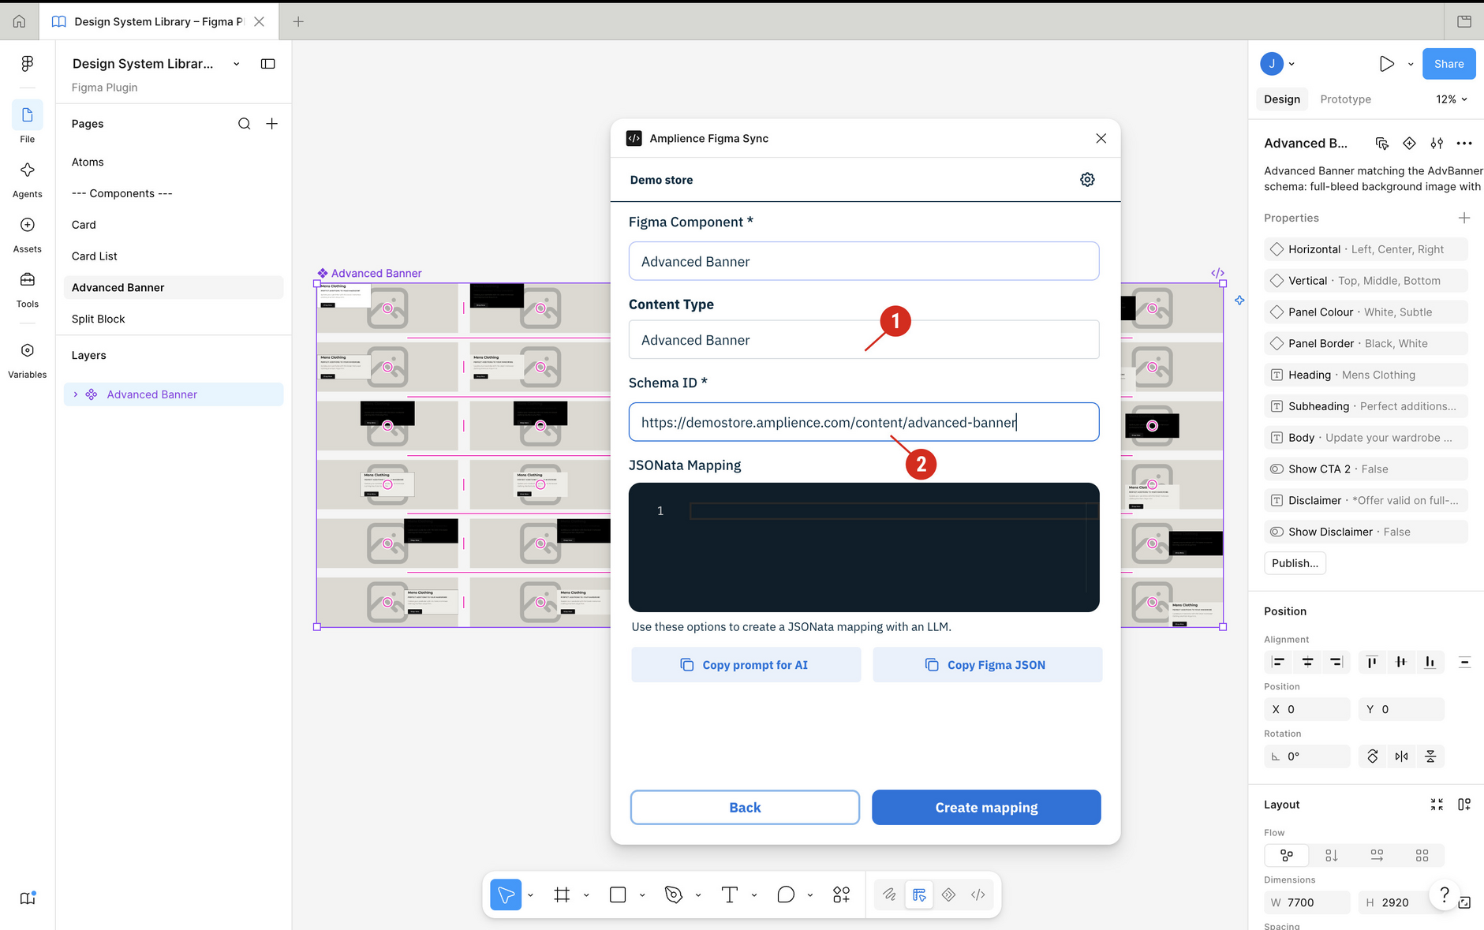Open the Card List page
This screenshot has height=930, width=1484.
(174, 256)
